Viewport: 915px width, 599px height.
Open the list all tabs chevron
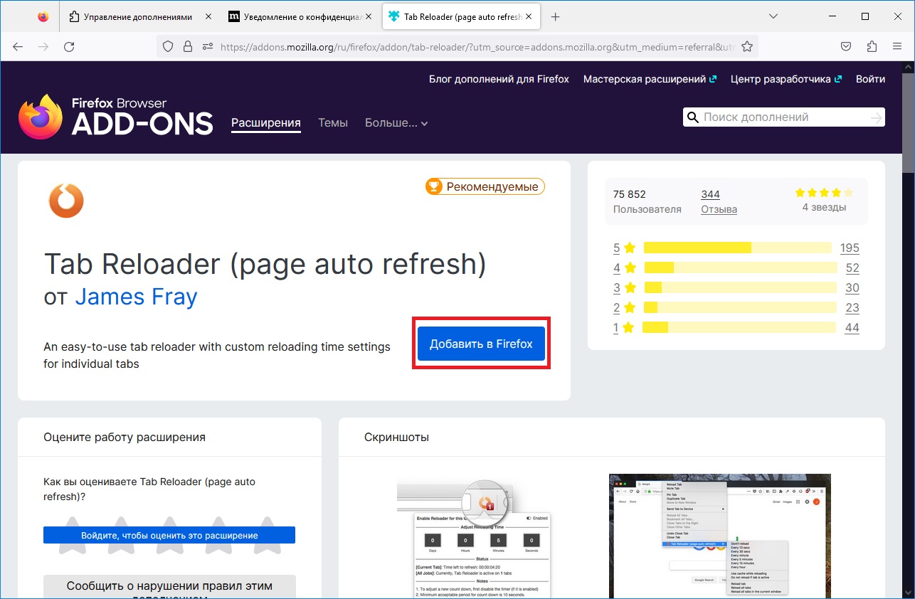point(774,16)
